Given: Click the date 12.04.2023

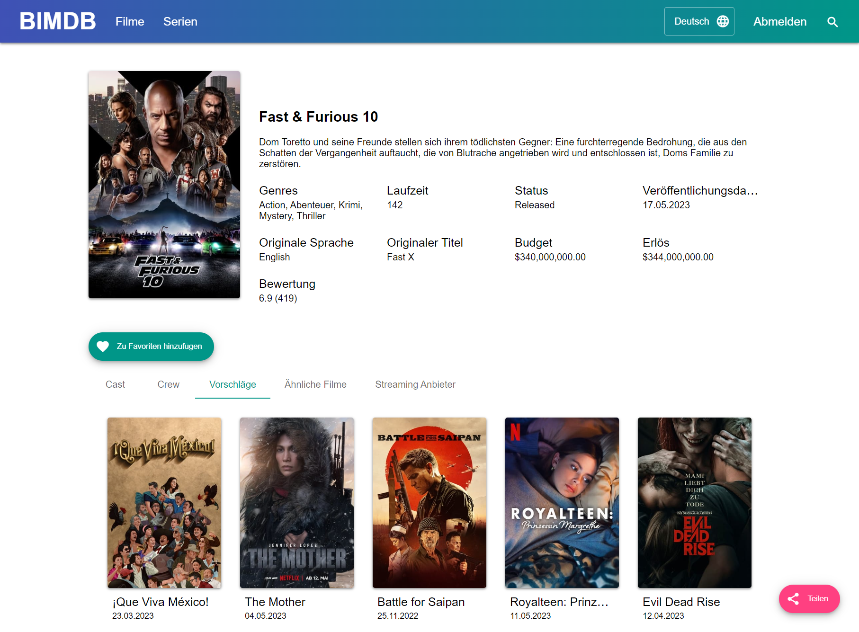Looking at the screenshot, I should tap(663, 616).
